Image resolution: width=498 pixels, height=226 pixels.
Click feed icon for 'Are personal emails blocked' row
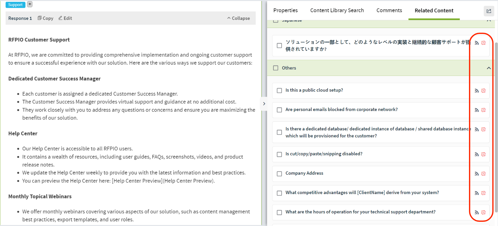(477, 110)
